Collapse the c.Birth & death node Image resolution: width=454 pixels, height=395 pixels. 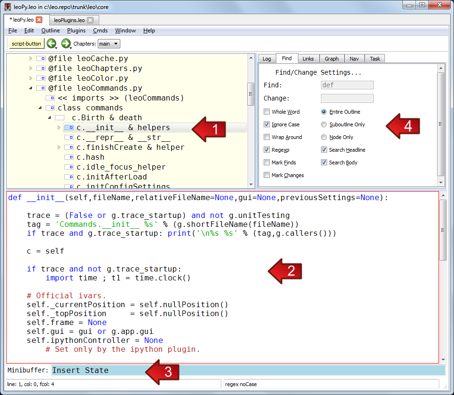pyautogui.click(x=49, y=117)
